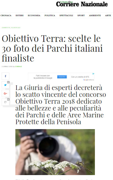Open the comments bubble icon
Image resolution: width=113 pixels, height=180 pixels.
[5, 102]
